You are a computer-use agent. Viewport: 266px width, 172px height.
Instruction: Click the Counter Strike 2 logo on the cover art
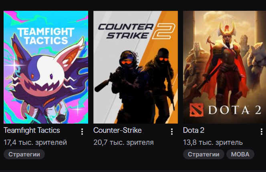136,31
